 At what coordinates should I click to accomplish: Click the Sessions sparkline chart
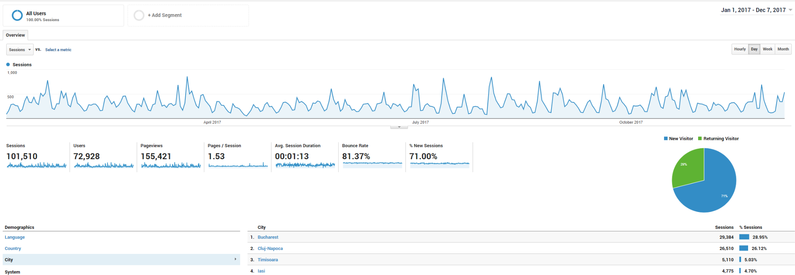tap(36, 165)
